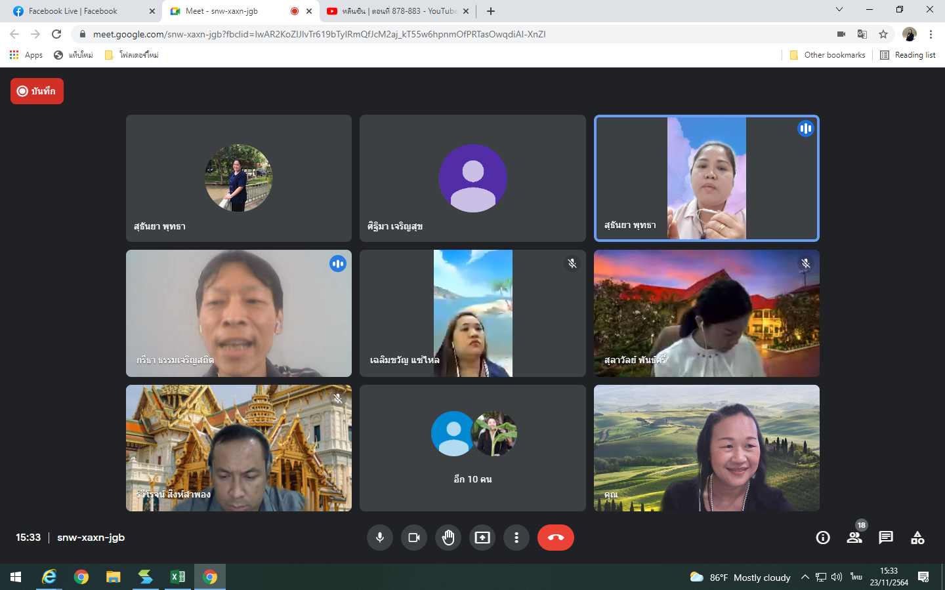Raise hand in the meeting
The height and width of the screenshot is (590, 945).
coord(448,538)
